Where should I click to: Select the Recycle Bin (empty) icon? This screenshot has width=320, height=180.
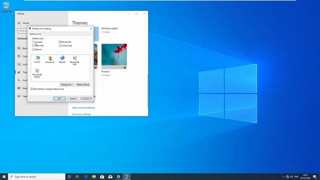[37, 73]
